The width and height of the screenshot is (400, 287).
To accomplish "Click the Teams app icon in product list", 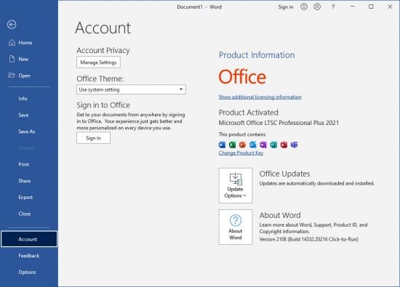I will (294, 145).
